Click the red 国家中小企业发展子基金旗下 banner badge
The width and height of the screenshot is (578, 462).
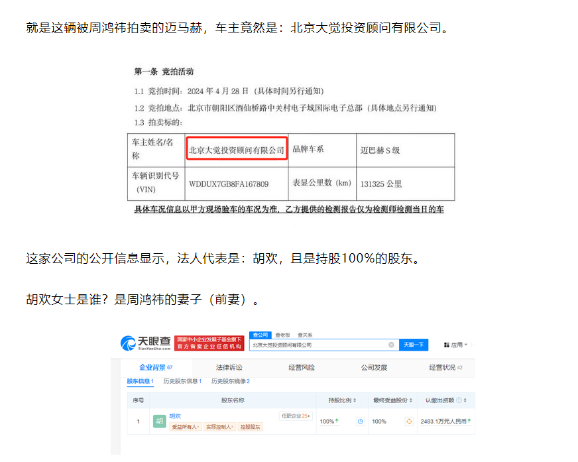[209, 343]
